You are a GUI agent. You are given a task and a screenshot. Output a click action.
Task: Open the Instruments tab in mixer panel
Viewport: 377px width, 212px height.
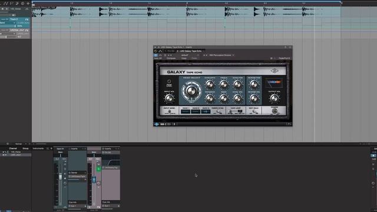point(38,148)
